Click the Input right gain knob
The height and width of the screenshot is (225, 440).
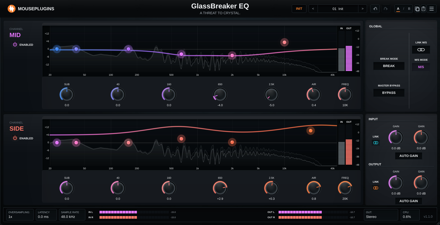(x=421, y=137)
